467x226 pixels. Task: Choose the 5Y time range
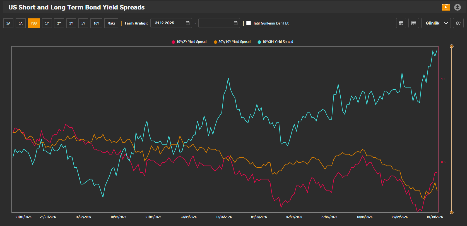[x=83, y=23]
